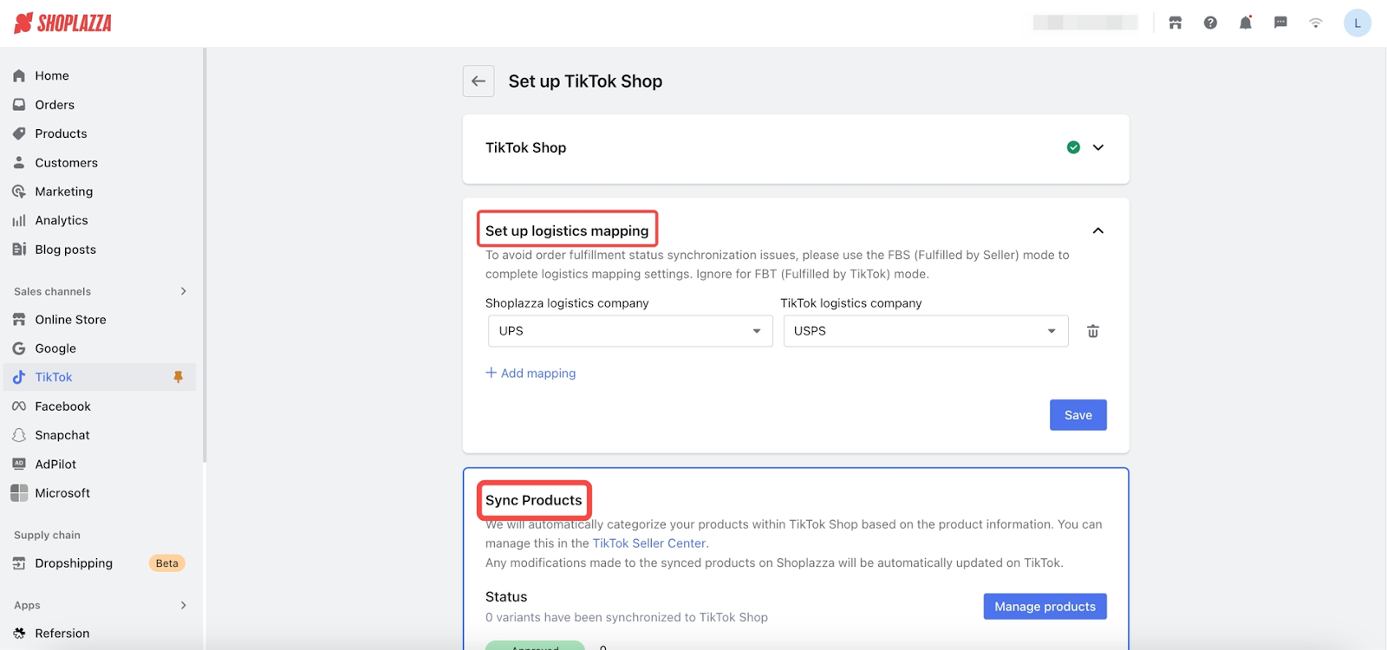
Task: Open Shoplazza logistics company dropdown UPS
Action: click(x=630, y=331)
